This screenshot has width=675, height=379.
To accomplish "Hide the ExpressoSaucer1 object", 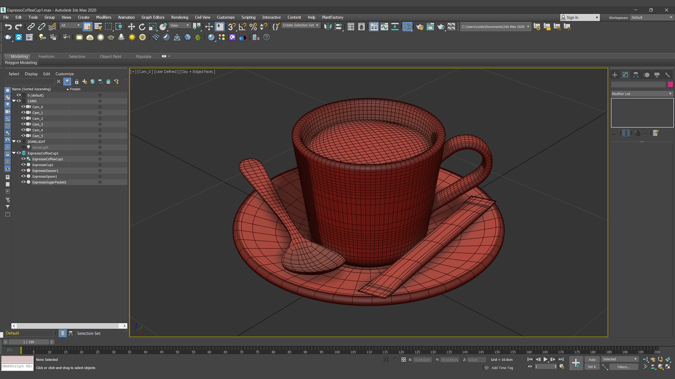I will click(x=24, y=171).
